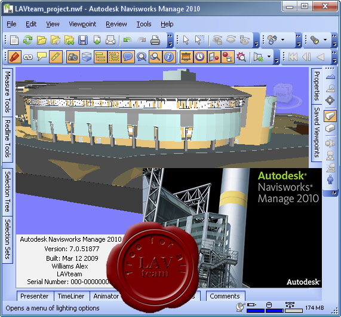This screenshot has height=317, width=341.
Task: Click the reverse play button
Action: coord(320,57)
